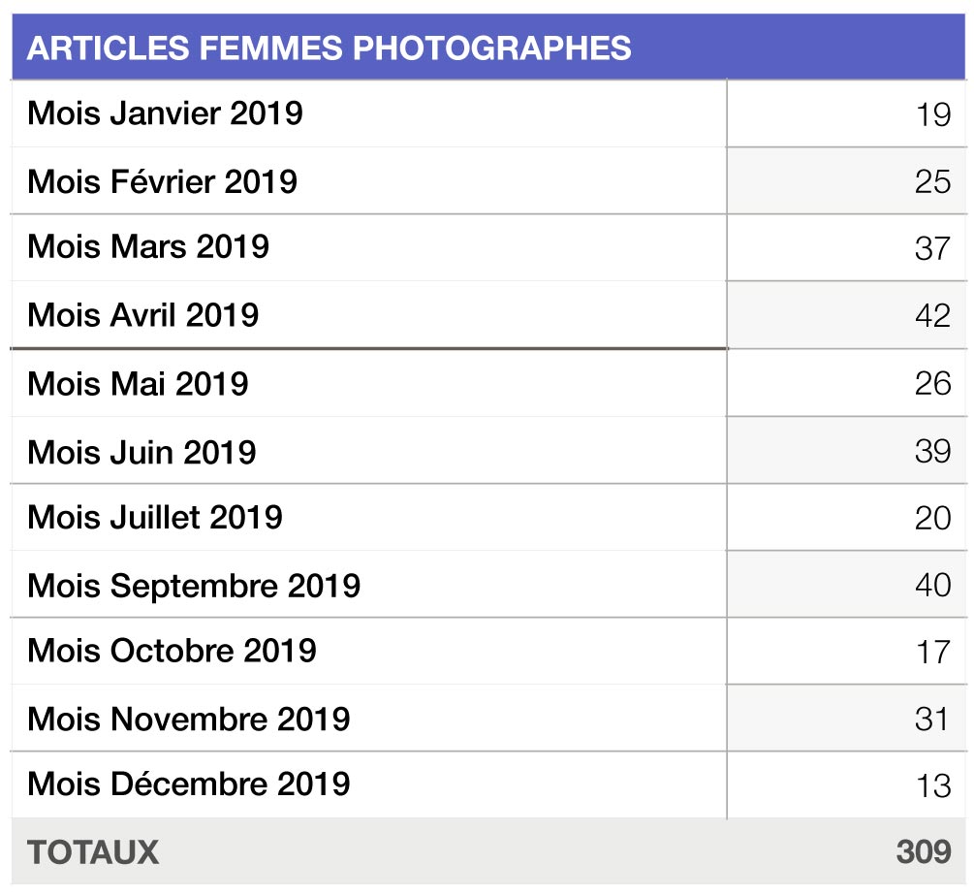Click the Mois Janvier 2019 cell

point(369,113)
